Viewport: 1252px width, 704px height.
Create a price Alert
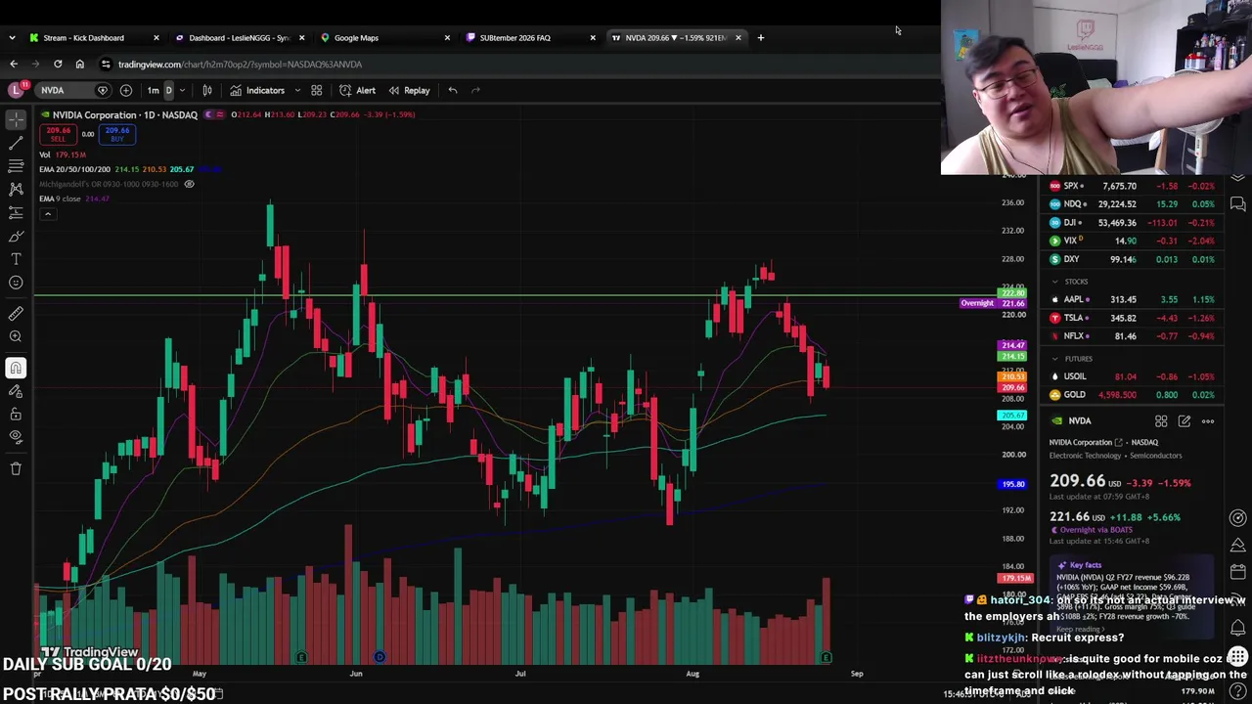(357, 90)
